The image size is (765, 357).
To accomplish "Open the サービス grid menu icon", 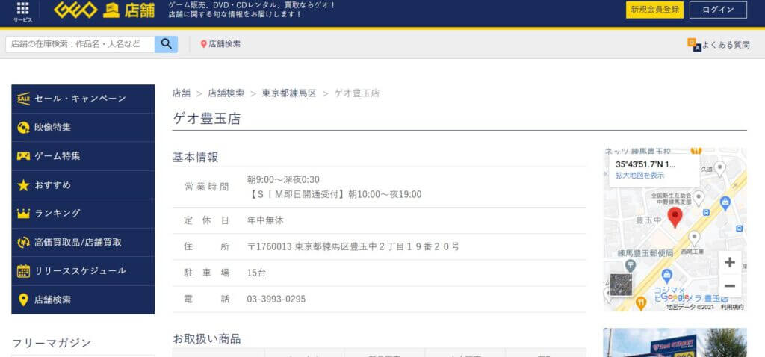I will click(x=23, y=9).
